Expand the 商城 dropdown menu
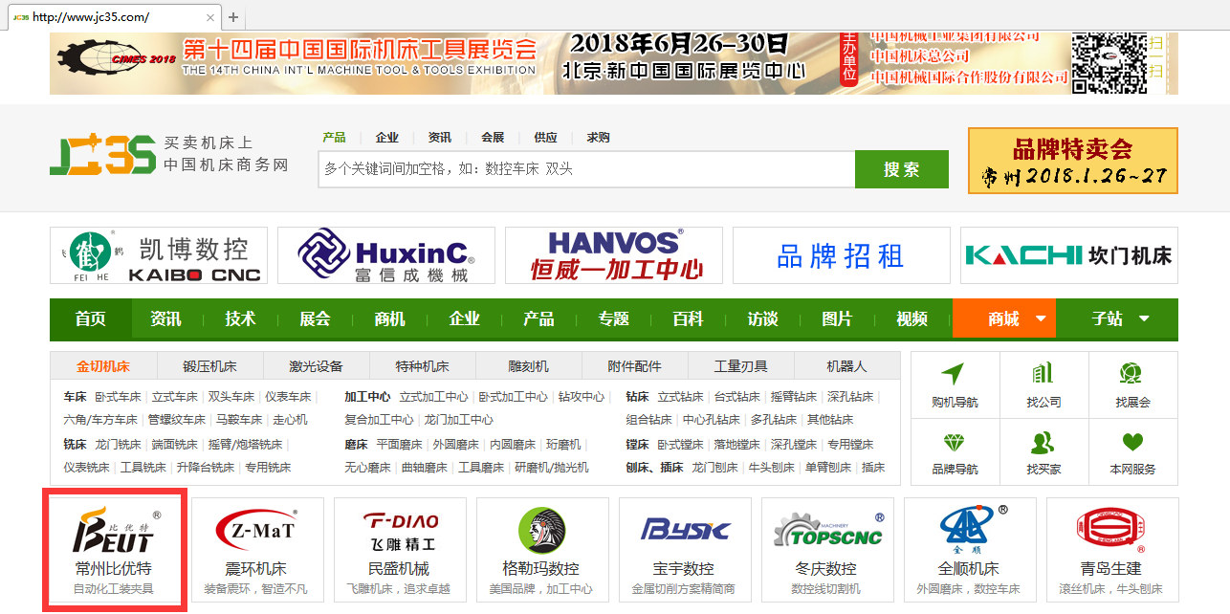Image resolution: width=1230 pixels, height=614 pixels. 1015,318
